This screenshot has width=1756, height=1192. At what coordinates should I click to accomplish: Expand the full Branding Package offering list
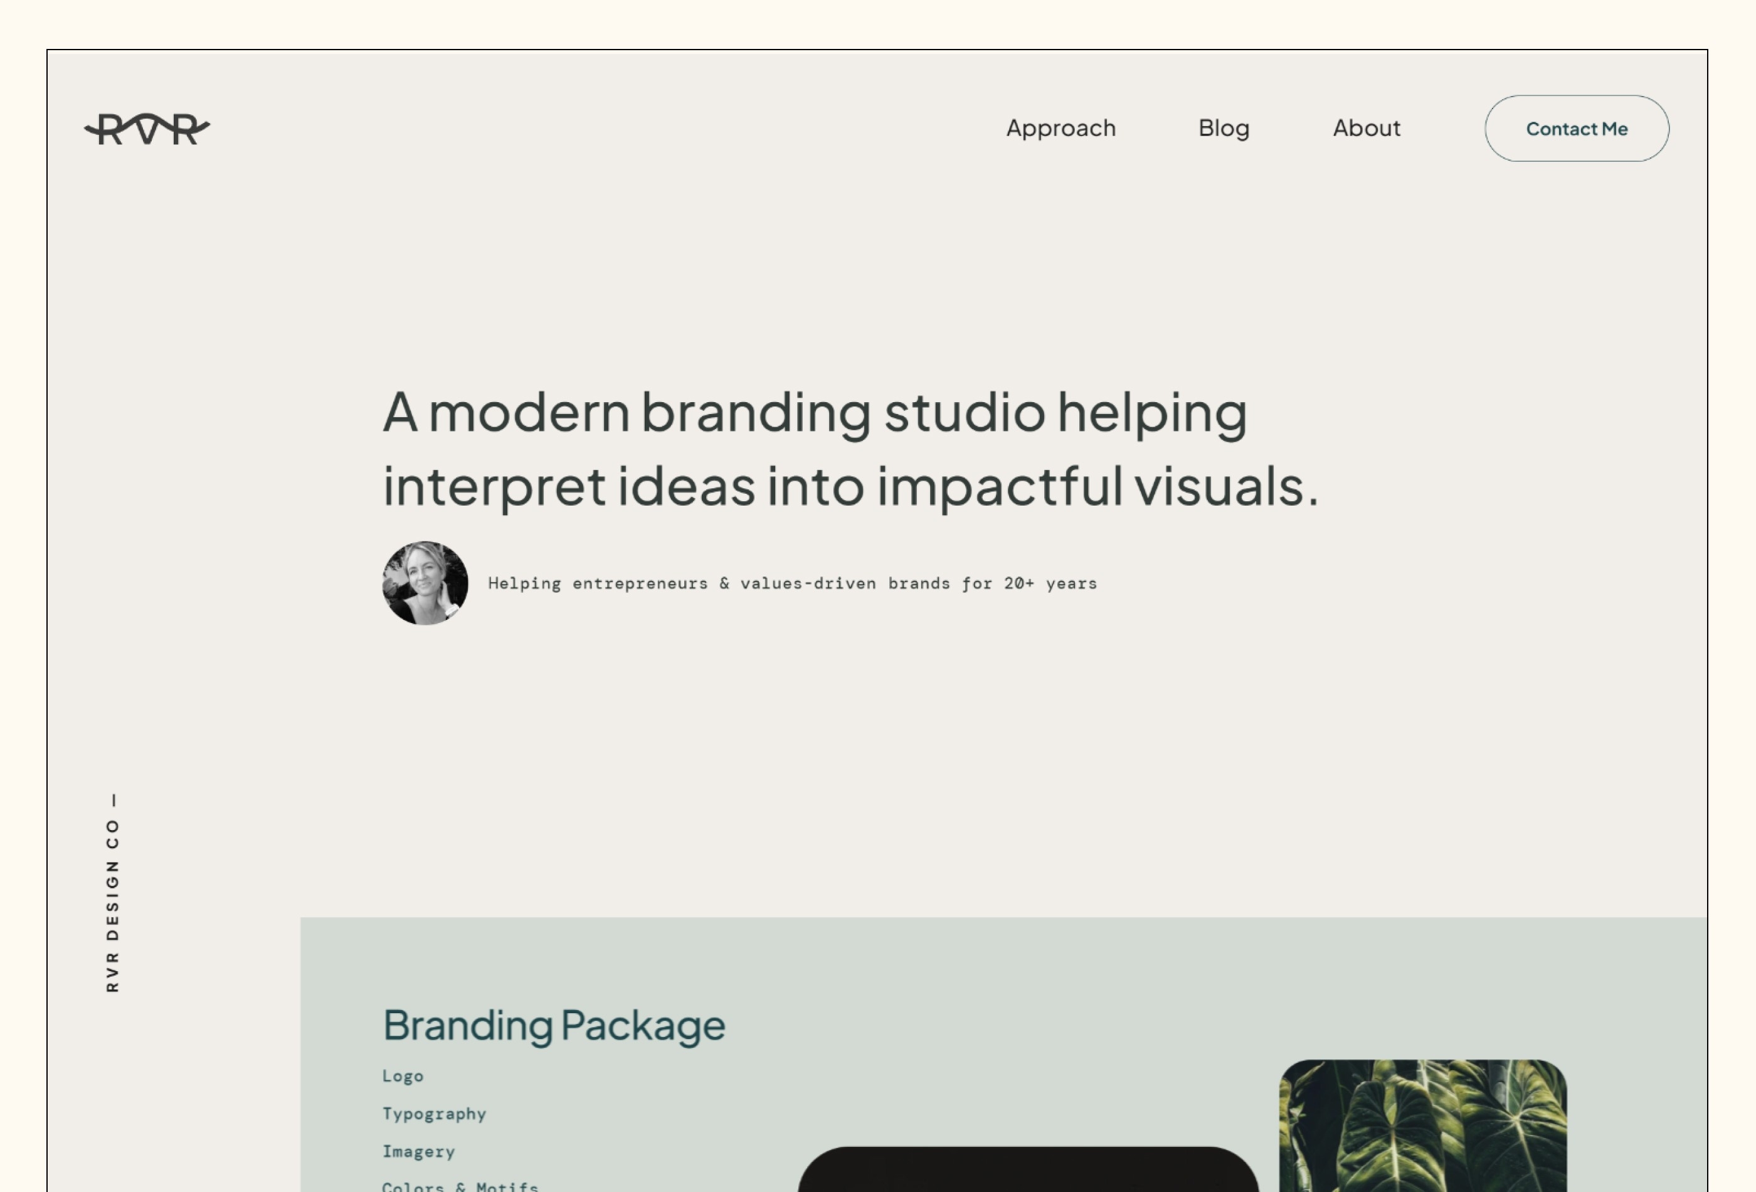tap(552, 1023)
